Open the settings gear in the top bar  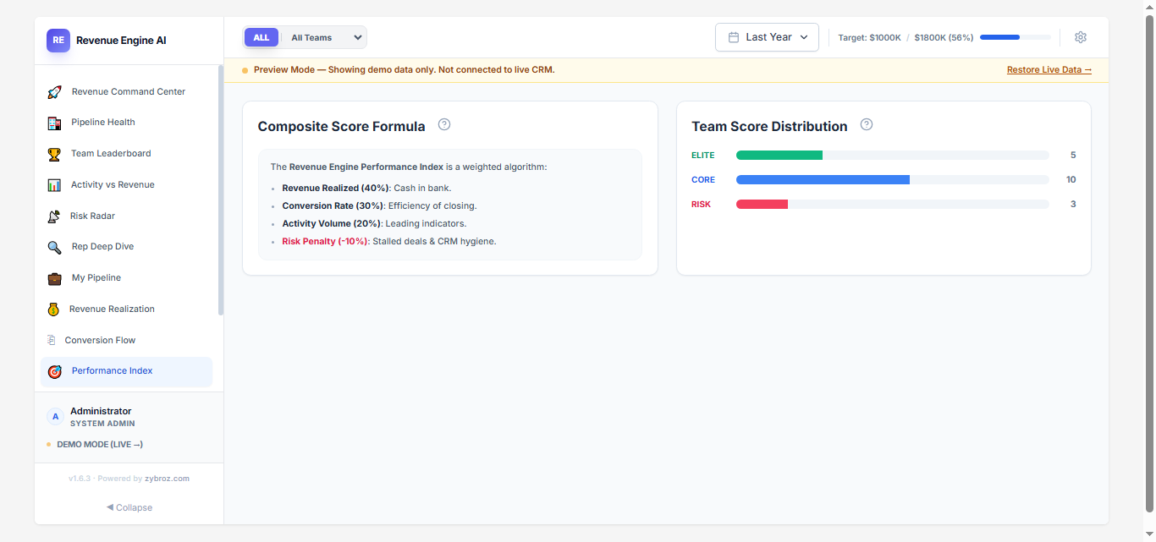(x=1081, y=37)
